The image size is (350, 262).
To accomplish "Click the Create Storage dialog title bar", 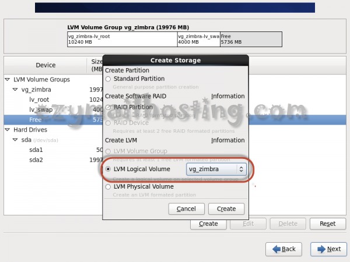I will pyautogui.click(x=176, y=61).
